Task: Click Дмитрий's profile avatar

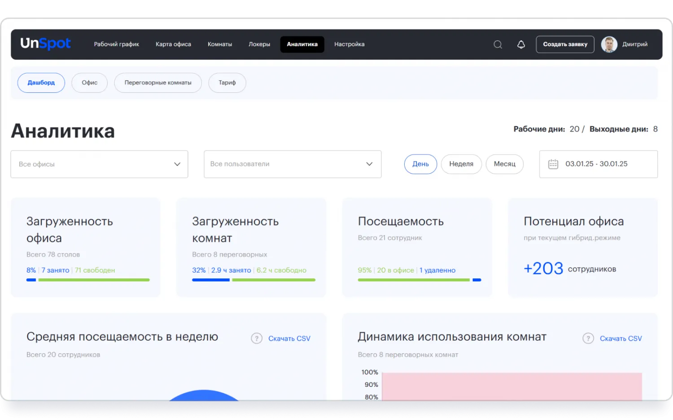Action: 609,44
